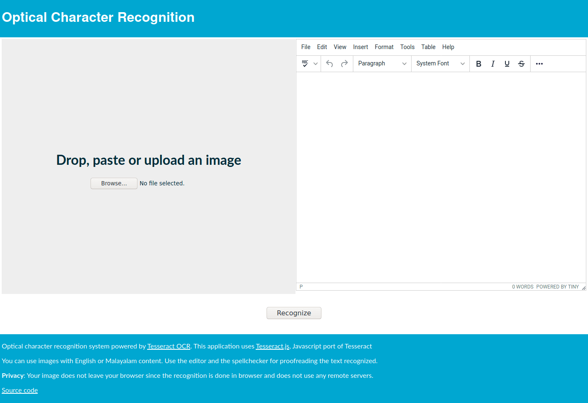Screen dimensions: 588x403
Task: Open the System Font dropdown
Action: click(x=440, y=64)
